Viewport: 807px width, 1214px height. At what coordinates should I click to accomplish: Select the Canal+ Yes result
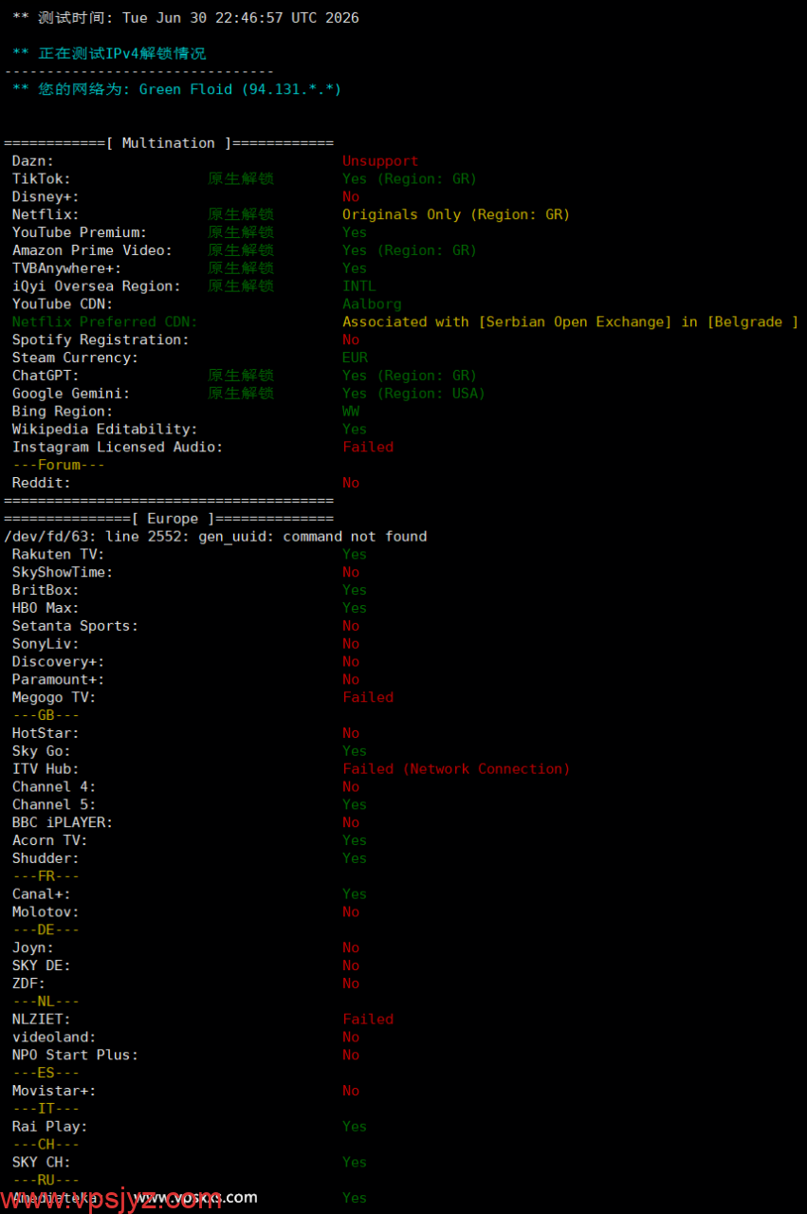355,894
